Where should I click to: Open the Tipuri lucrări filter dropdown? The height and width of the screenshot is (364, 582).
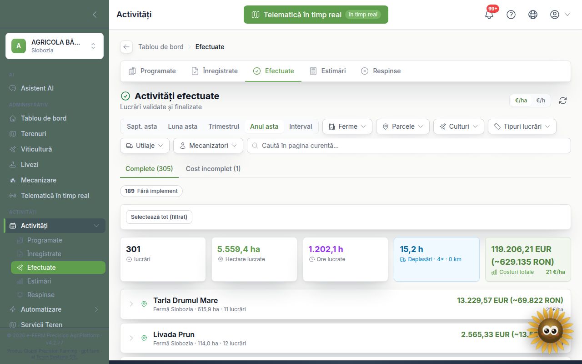coord(522,126)
